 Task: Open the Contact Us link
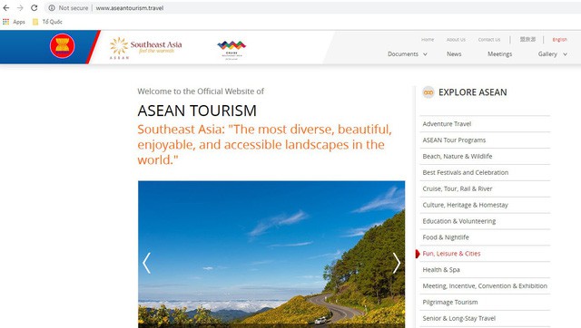pyautogui.click(x=489, y=40)
